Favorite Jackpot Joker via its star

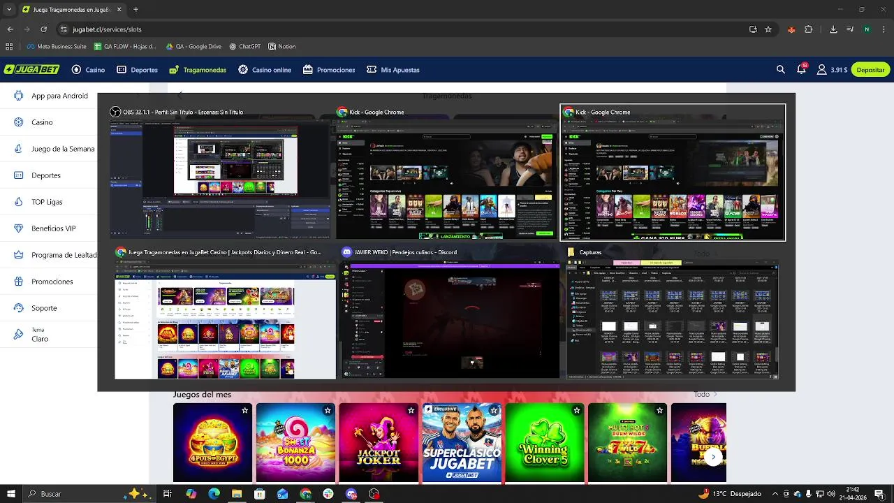(x=411, y=411)
